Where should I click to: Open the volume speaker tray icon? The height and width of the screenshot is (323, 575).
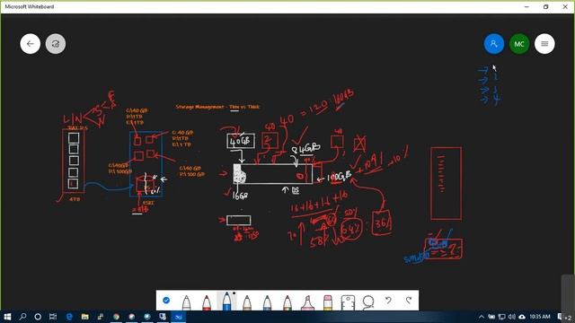[x=511, y=317]
